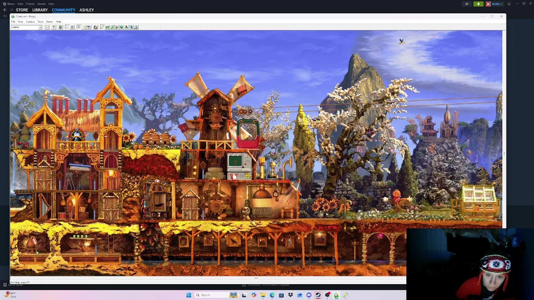This screenshot has width=534, height=300.
Task: Click Steam's back navigation arrow
Action: point(5,10)
